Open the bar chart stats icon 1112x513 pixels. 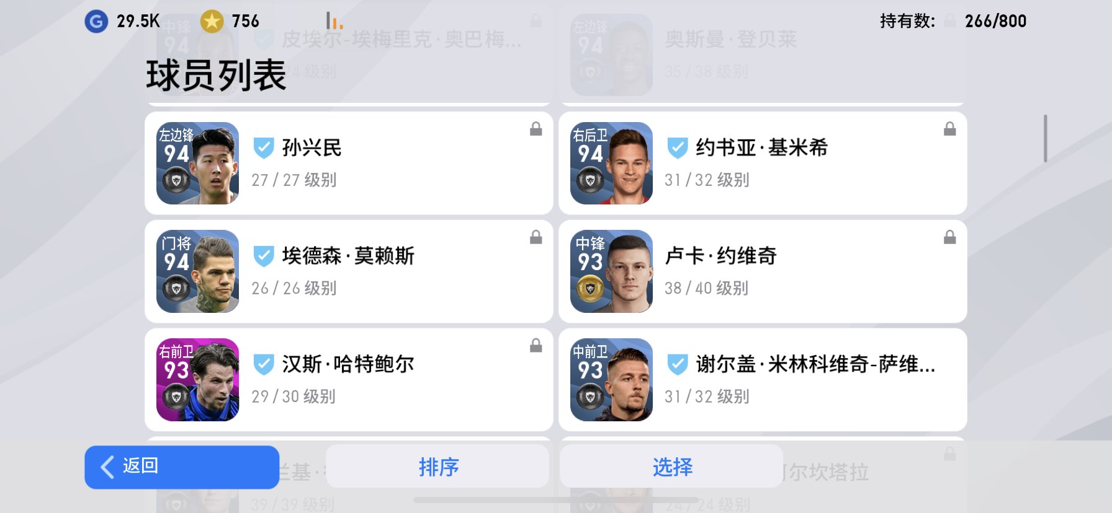[334, 22]
